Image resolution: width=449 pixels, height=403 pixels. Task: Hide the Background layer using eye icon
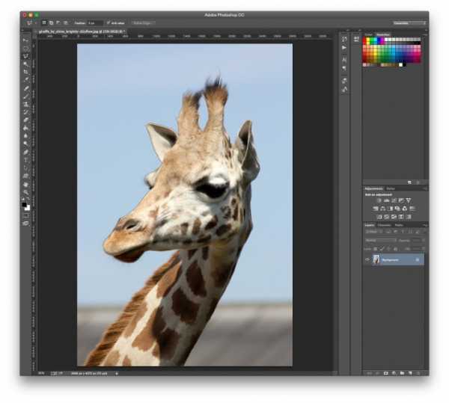tap(367, 259)
